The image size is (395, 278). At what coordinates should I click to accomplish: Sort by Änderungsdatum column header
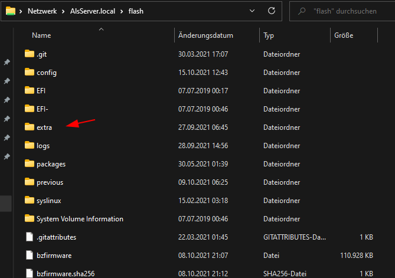[205, 35]
